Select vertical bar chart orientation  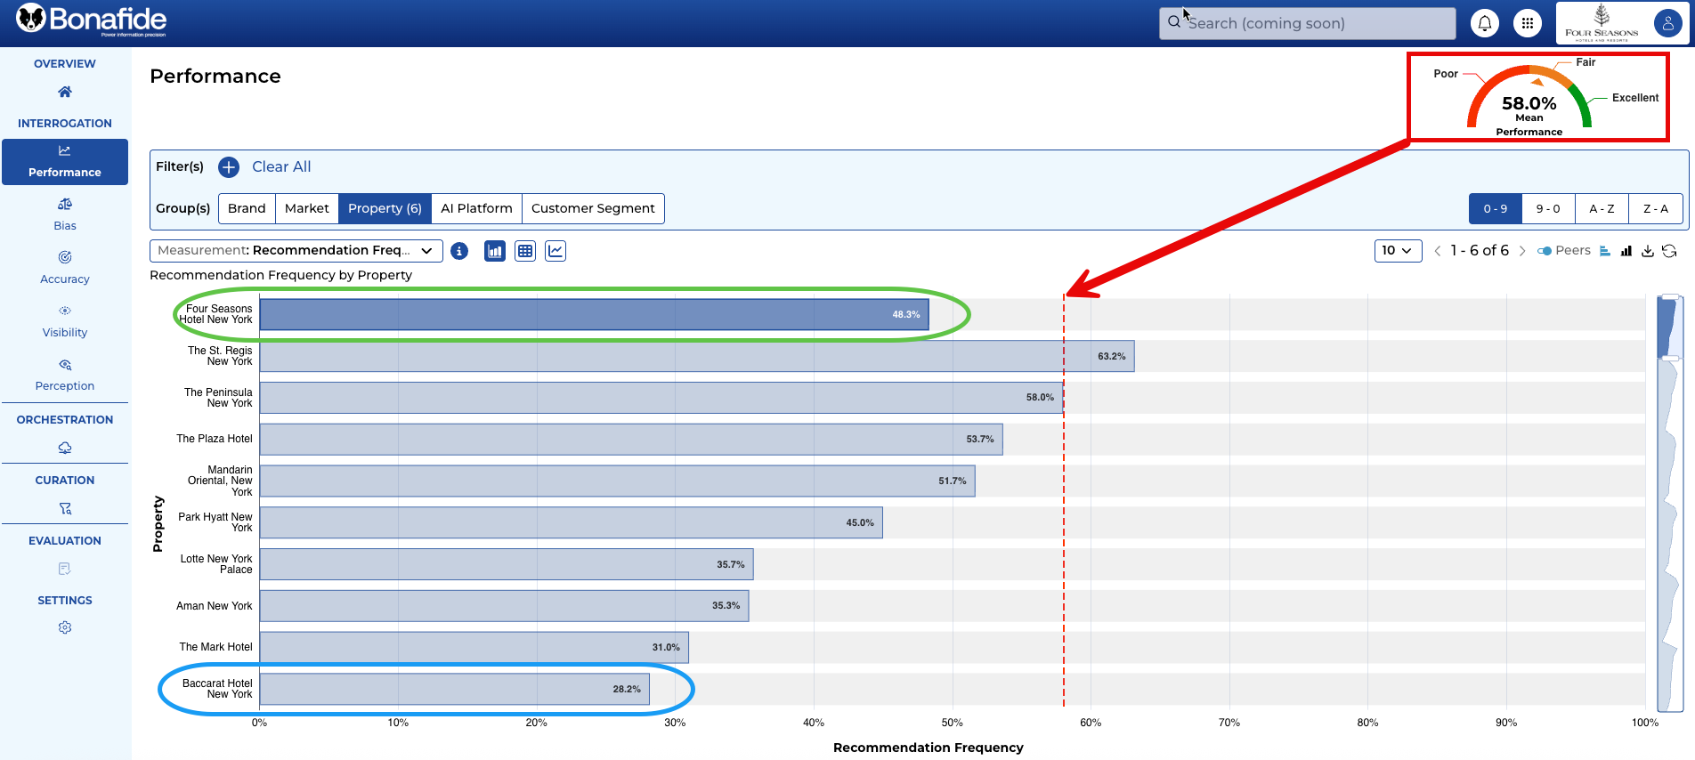point(1626,251)
